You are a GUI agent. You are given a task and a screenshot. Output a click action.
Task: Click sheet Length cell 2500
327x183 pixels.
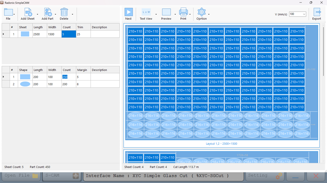click(x=40, y=34)
